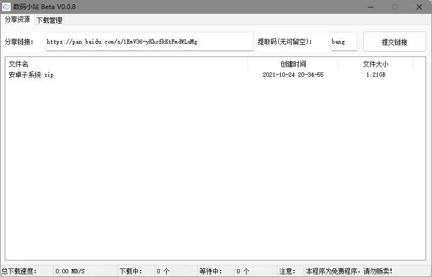Minimize the 数码小站 window
Image resolution: width=432 pixels, height=277 pixels.
click(x=371, y=7)
